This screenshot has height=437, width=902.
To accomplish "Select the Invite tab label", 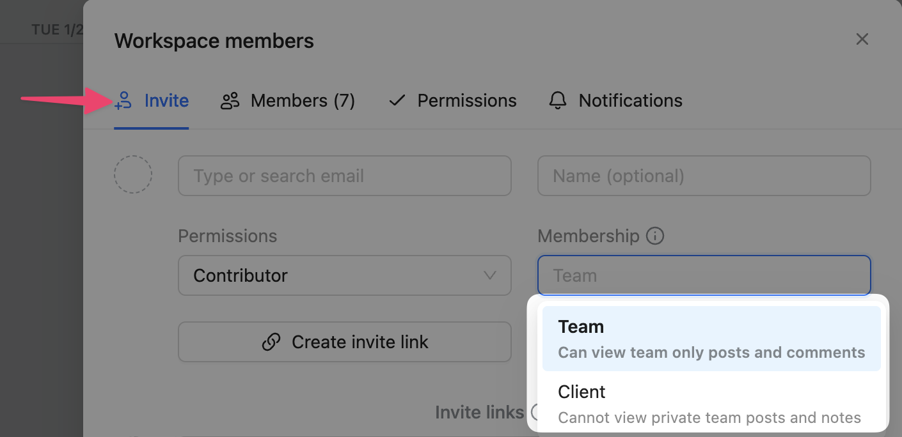I will click(166, 101).
